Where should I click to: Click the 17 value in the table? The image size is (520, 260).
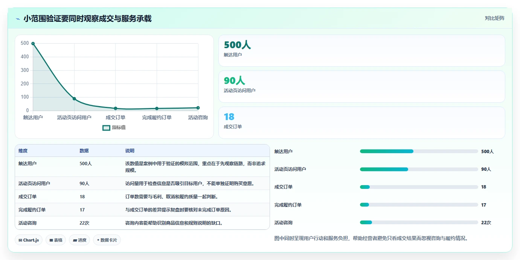[82, 210]
